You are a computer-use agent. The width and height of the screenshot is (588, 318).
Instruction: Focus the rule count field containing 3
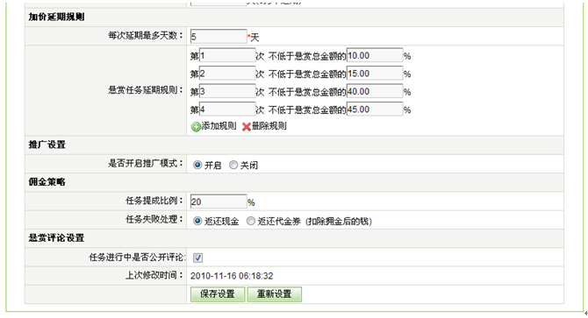coord(227,92)
